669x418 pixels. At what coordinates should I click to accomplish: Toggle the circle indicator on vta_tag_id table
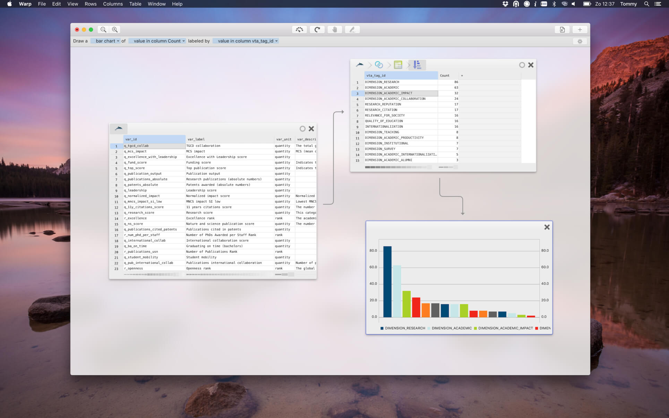(x=522, y=65)
